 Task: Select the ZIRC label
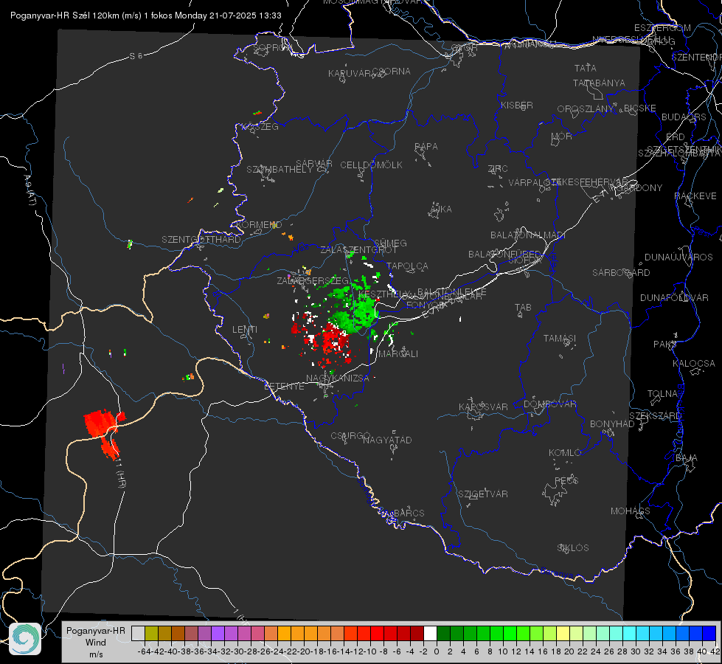[498, 169]
